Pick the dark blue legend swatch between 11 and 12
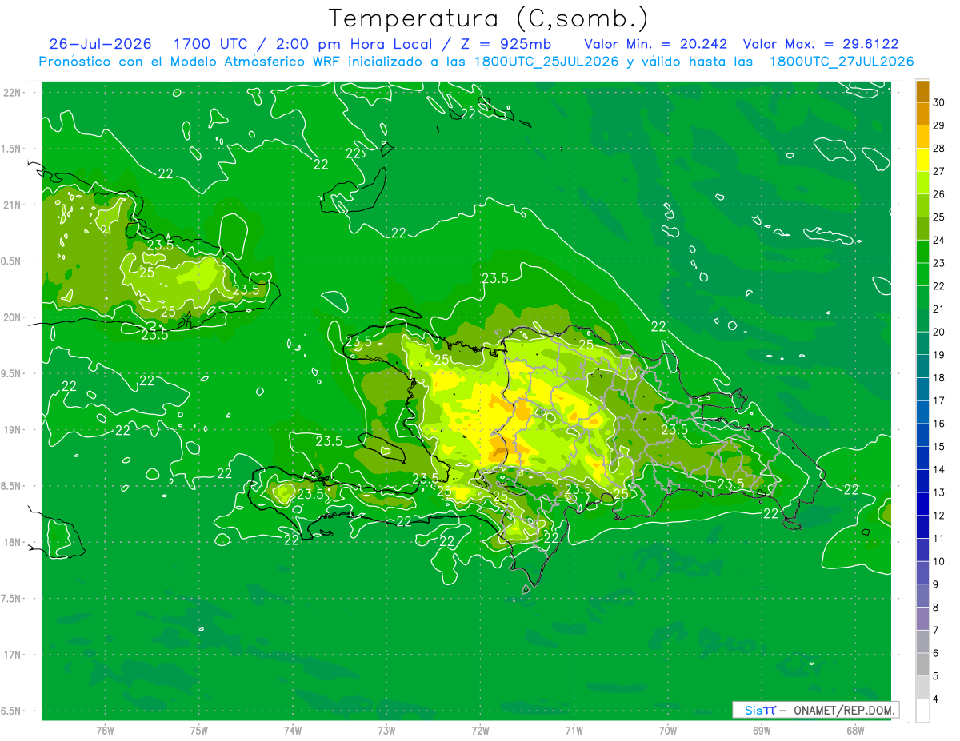The image size is (960, 741). pyautogui.click(x=922, y=527)
